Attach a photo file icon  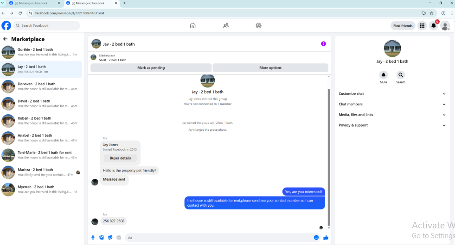click(102, 238)
